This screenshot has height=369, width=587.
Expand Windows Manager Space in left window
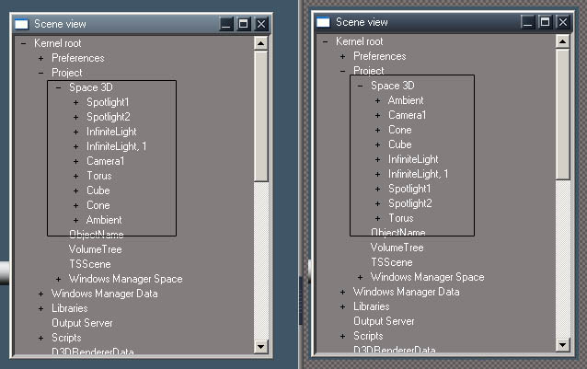tap(58, 279)
